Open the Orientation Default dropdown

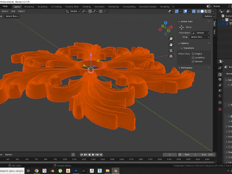pos(201,33)
